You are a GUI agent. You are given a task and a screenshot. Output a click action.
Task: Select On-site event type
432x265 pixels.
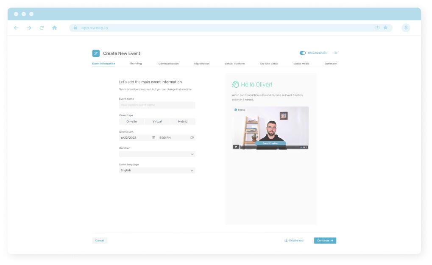click(131, 121)
